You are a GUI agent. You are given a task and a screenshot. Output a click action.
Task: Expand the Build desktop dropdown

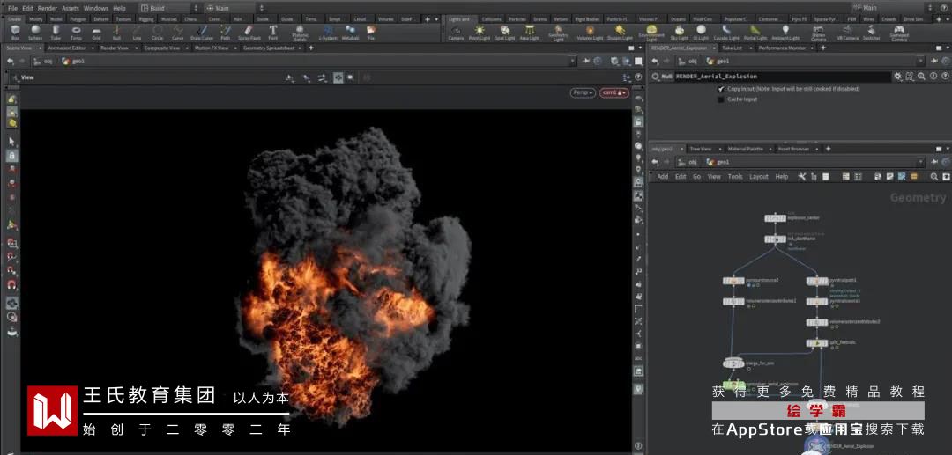169,8
